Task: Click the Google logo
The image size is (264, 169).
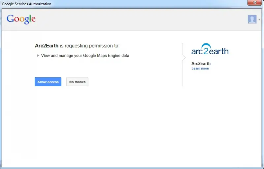Action: point(21,19)
